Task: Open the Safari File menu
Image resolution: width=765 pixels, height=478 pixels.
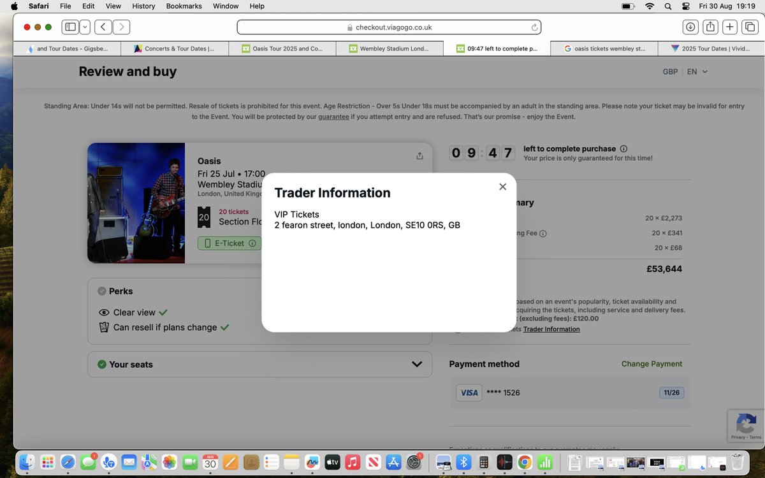Action: [x=65, y=6]
